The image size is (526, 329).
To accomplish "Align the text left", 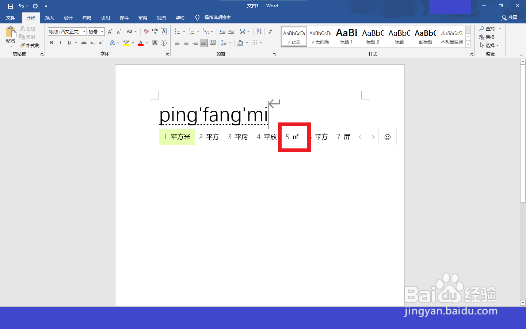I will 177,43.
